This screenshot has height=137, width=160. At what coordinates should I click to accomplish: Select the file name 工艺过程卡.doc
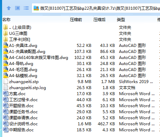23,100
